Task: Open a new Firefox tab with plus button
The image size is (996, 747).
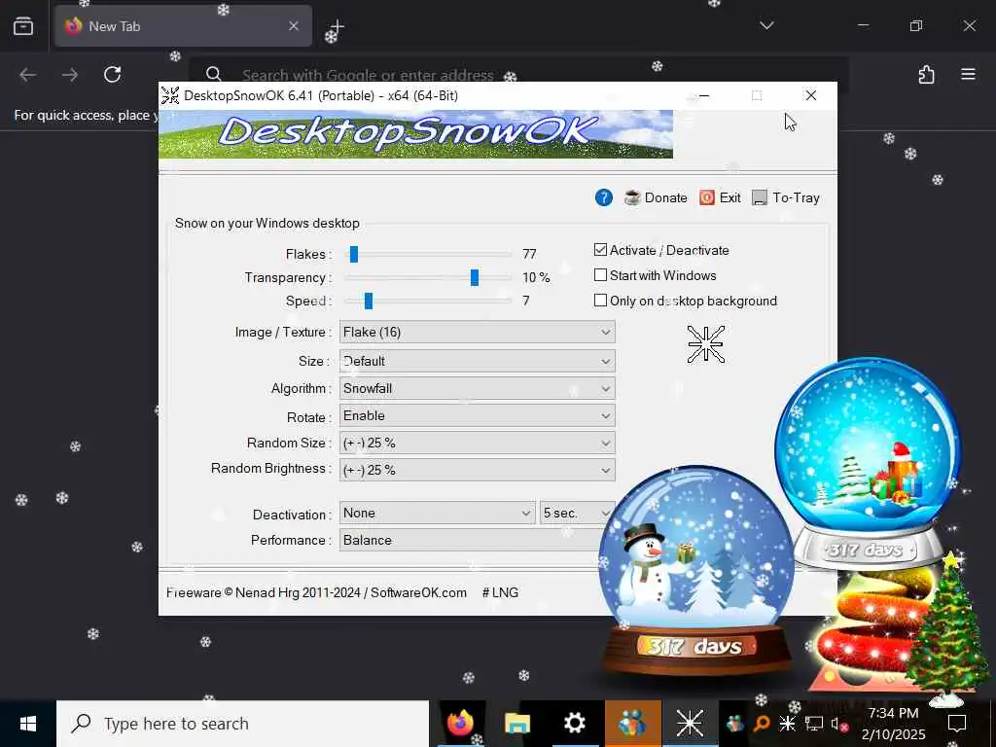Action: click(x=337, y=26)
